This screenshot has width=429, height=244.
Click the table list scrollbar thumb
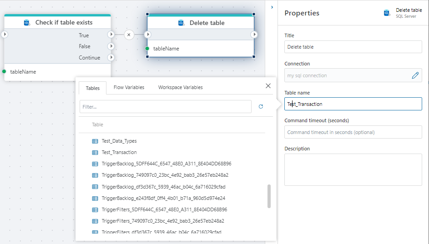pyautogui.click(x=268, y=196)
